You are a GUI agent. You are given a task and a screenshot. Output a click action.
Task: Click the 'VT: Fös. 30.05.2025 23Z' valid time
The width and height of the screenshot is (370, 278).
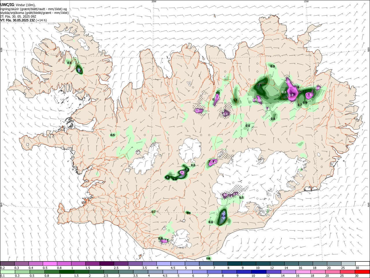(x=18, y=20)
